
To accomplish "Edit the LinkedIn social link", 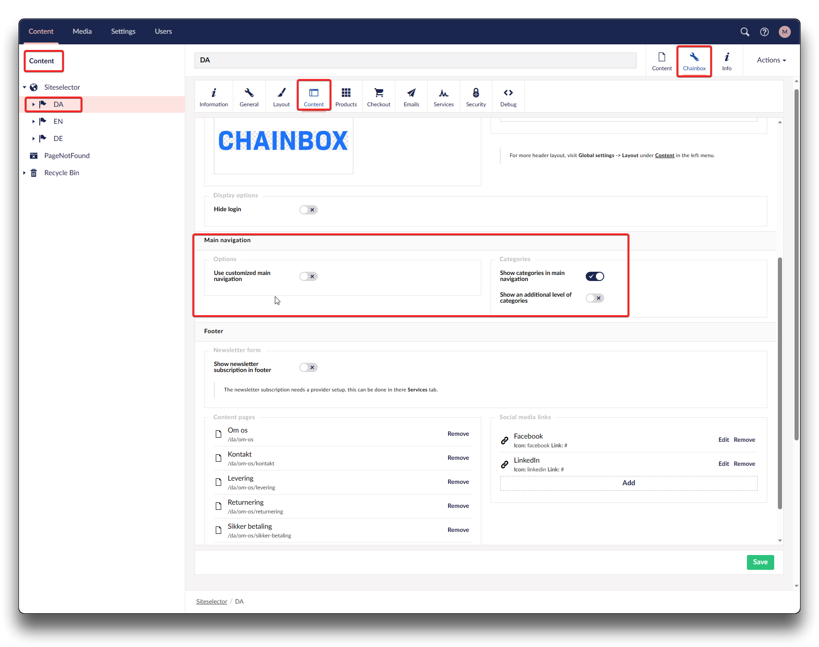I will click(723, 464).
